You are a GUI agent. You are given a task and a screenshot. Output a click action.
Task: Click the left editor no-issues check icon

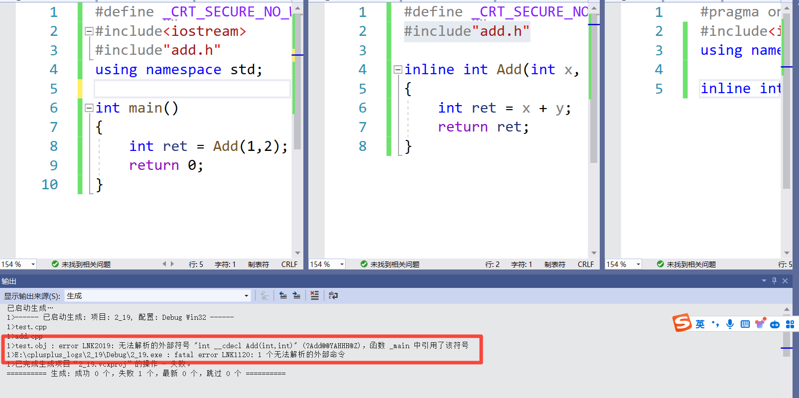click(55, 264)
